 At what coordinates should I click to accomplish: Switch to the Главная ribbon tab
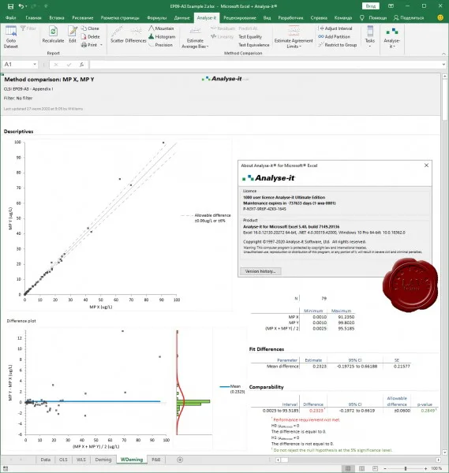33,18
